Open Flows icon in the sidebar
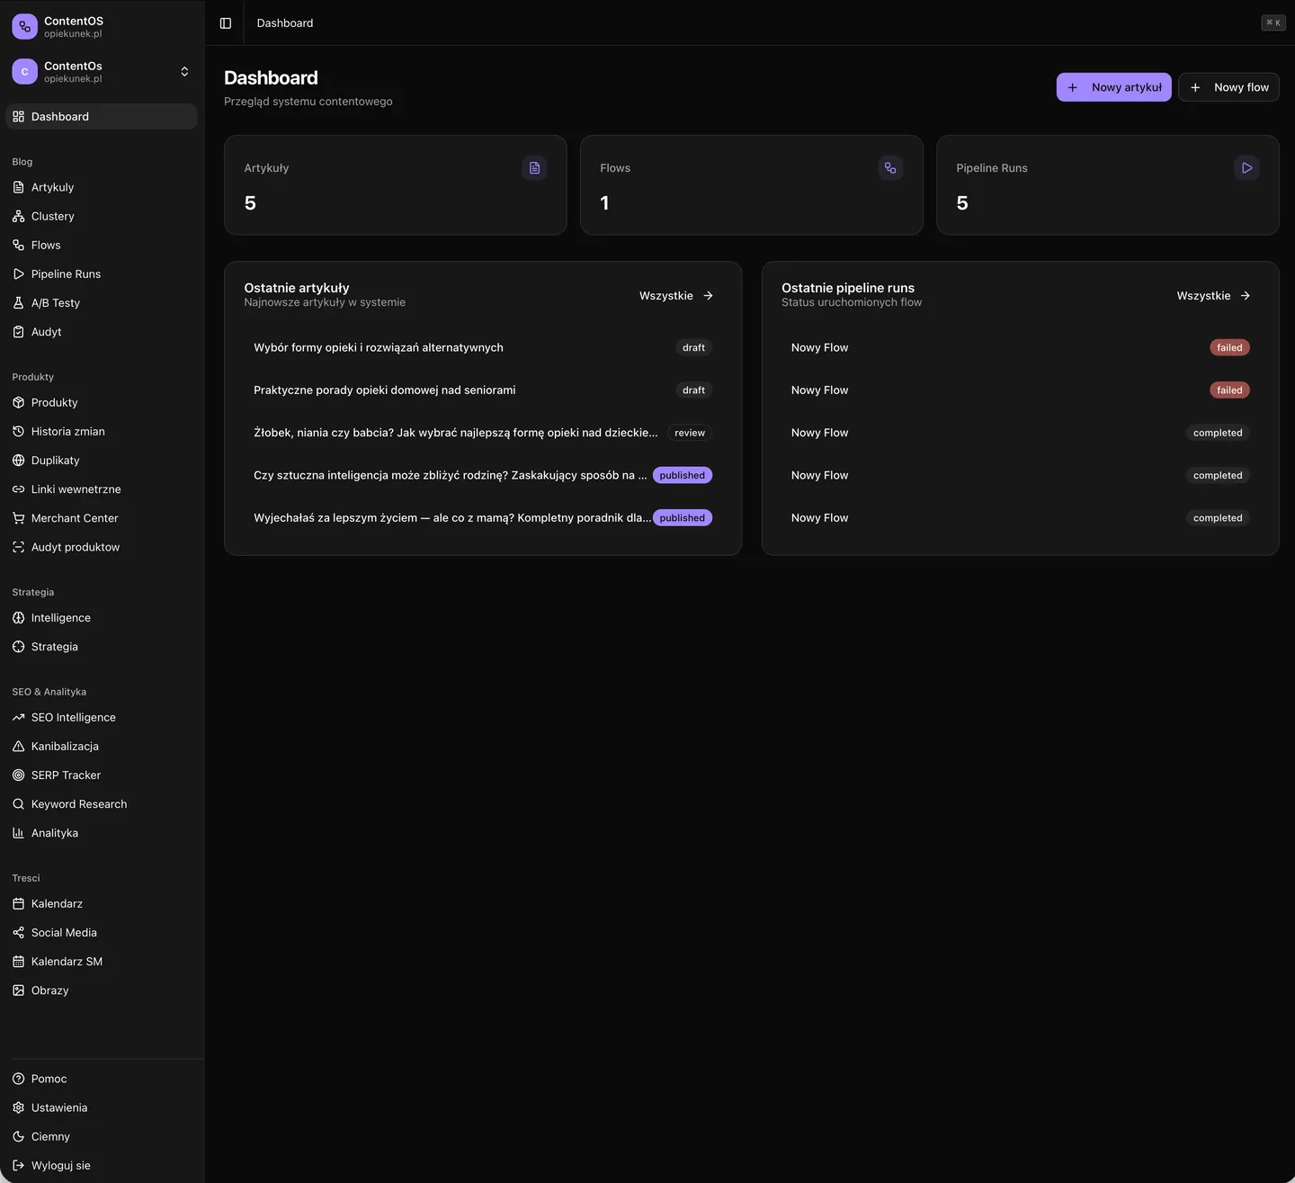The image size is (1295, 1183). pos(18,245)
